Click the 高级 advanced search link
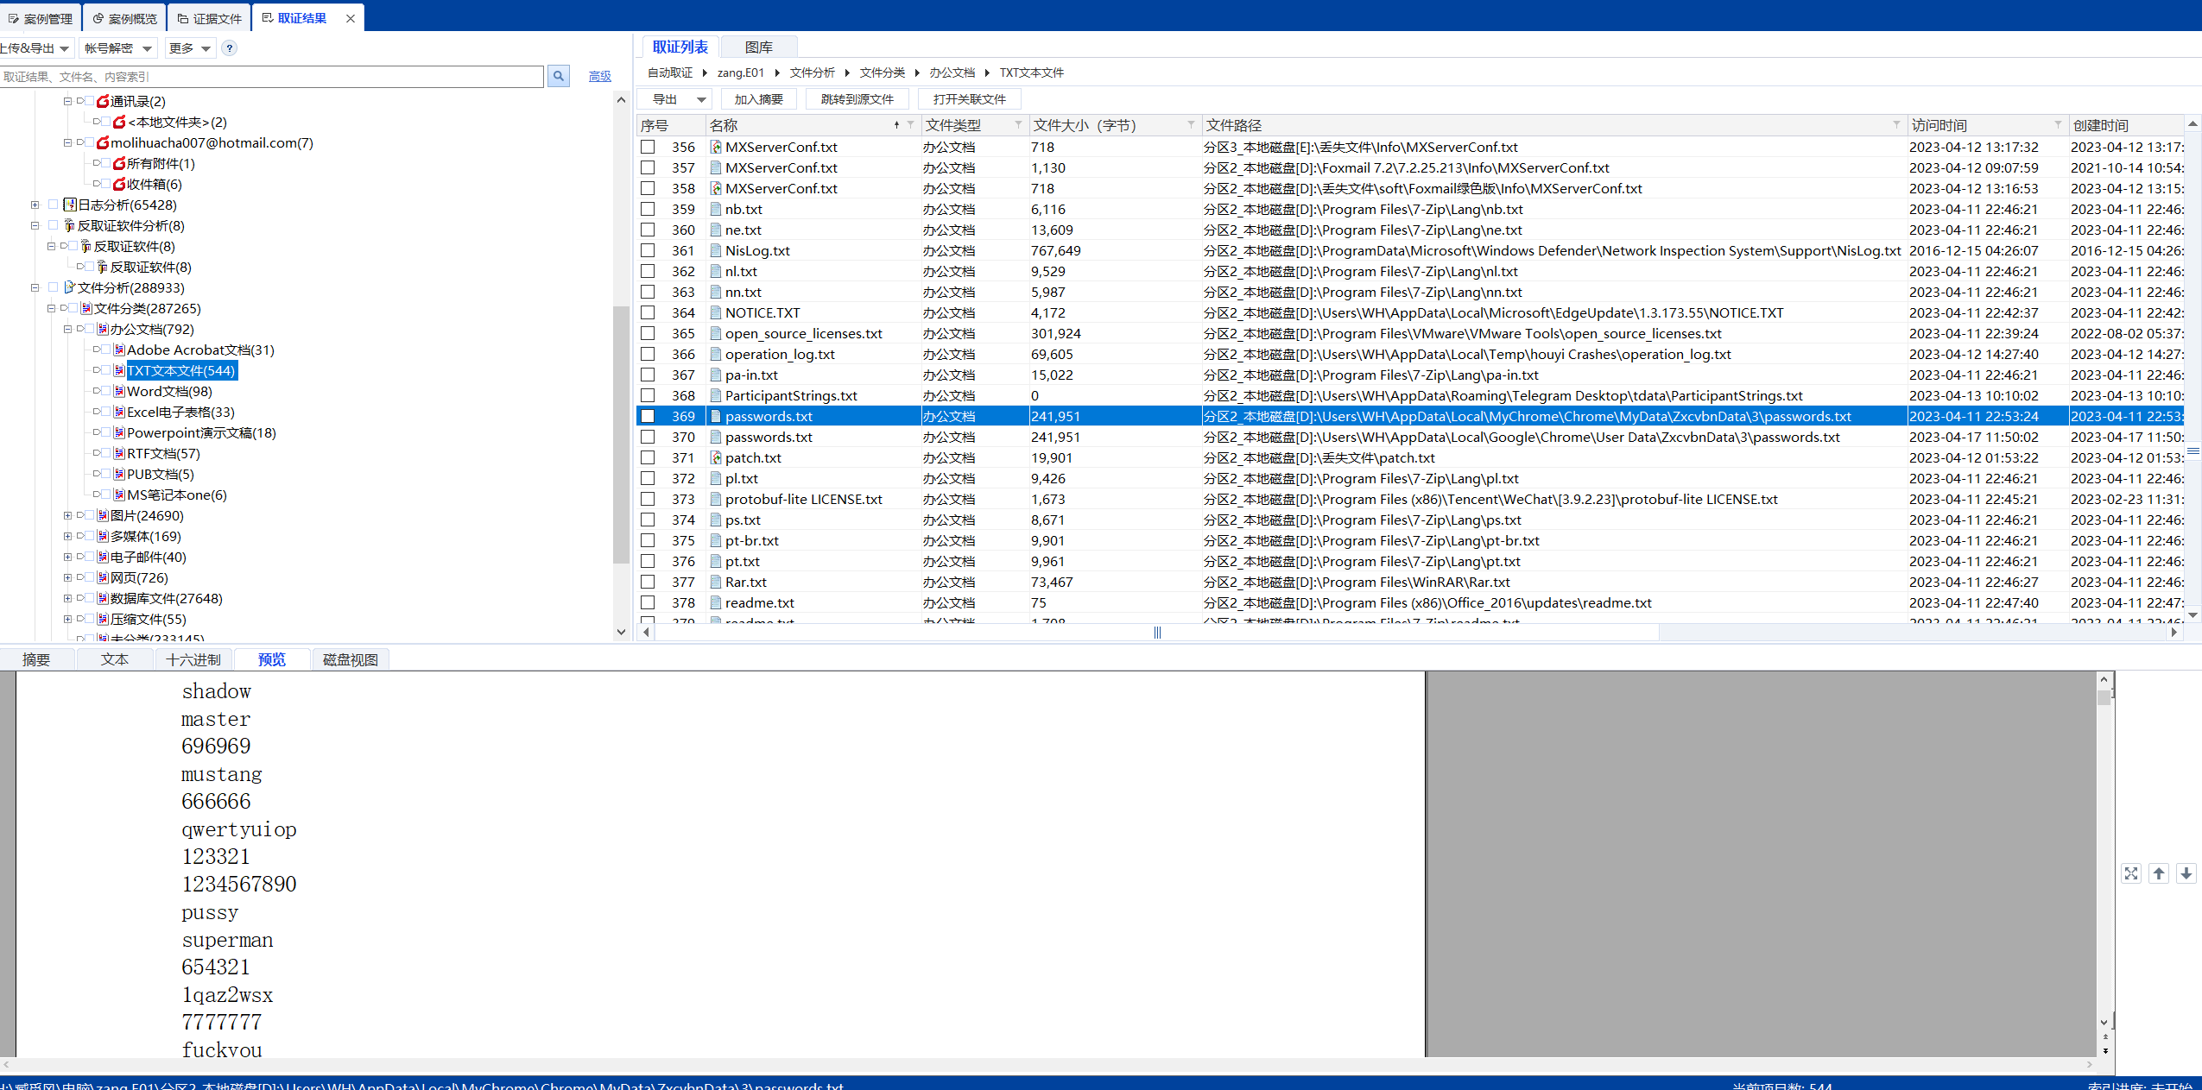Viewport: 2202px width, 1090px height. tap(599, 77)
